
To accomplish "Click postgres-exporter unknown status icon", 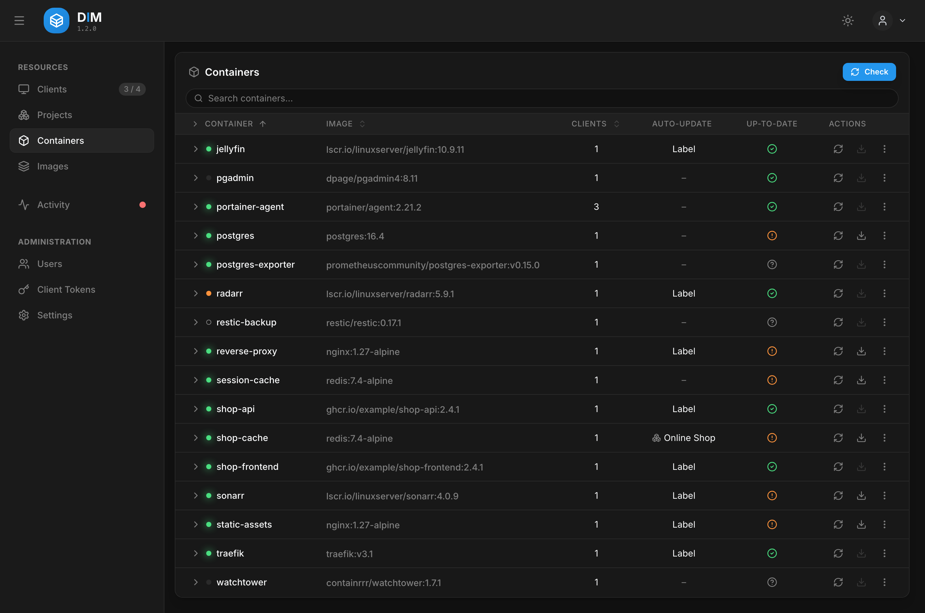I will click(772, 265).
